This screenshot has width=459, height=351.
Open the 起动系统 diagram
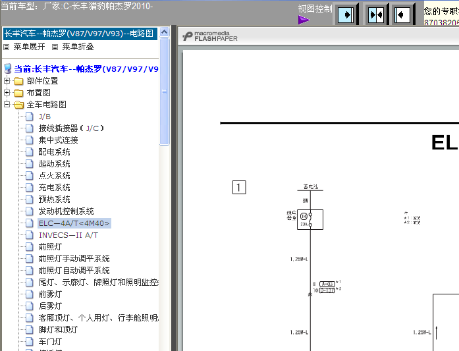[x=54, y=163]
